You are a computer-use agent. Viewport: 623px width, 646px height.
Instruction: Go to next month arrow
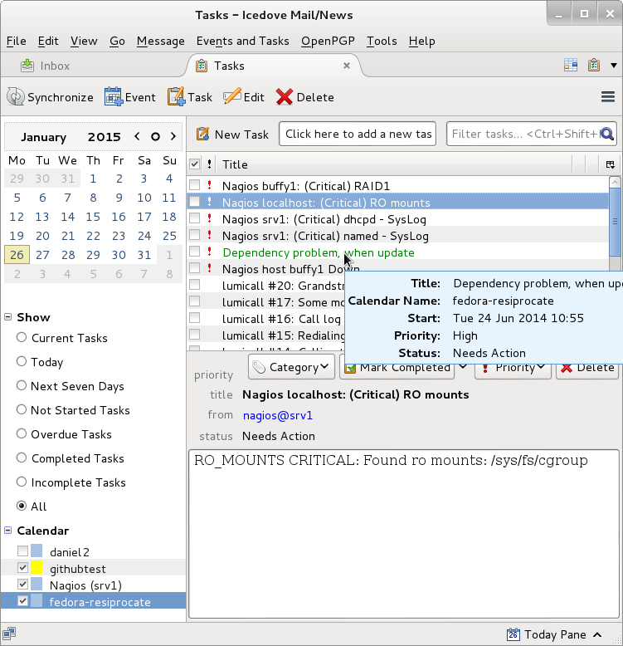click(173, 136)
